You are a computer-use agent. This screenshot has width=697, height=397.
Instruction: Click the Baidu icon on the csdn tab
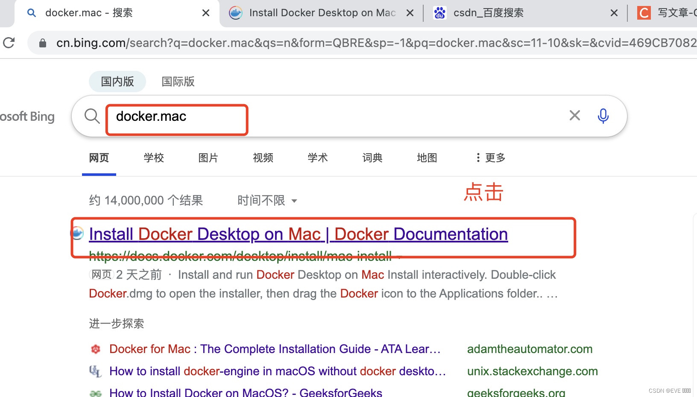pos(440,13)
